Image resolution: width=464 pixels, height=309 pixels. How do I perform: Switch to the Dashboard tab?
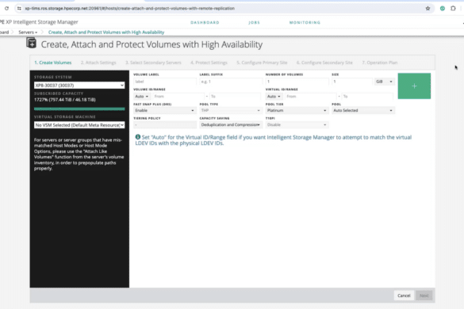(x=205, y=22)
